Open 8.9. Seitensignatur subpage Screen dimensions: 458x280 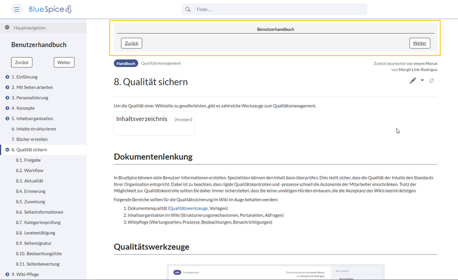(34, 243)
